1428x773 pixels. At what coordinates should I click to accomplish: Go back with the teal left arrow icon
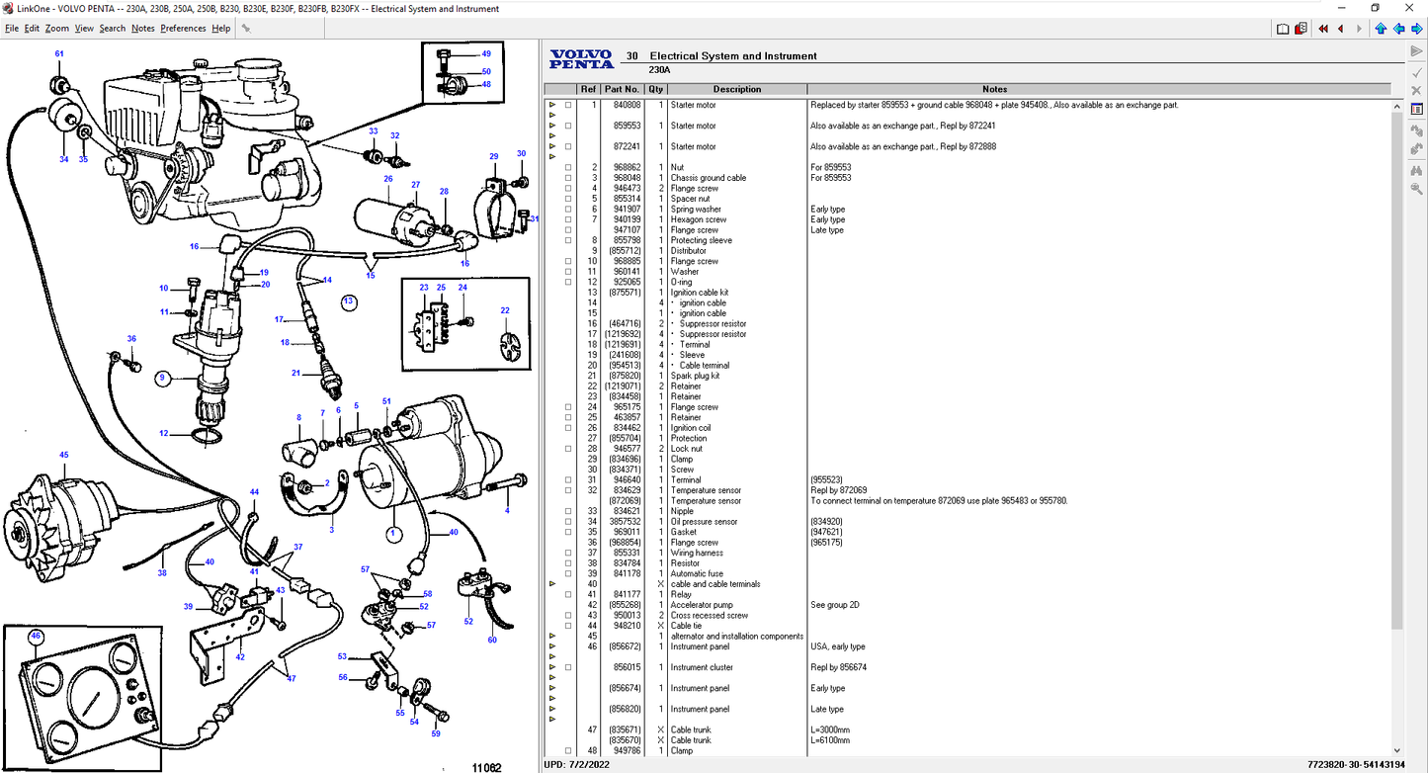point(1397,28)
